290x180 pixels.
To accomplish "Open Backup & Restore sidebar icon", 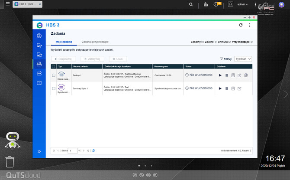I will click(x=39, y=45).
